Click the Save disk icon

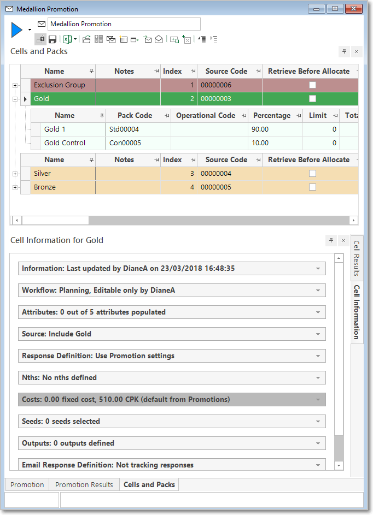[x=53, y=40]
